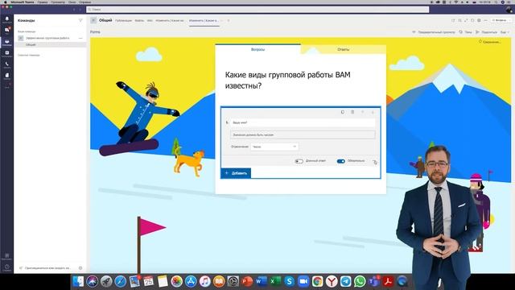515x290 pixels.
Task: Copy the question with the duplicate icon
Action: (x=343, y=112)
